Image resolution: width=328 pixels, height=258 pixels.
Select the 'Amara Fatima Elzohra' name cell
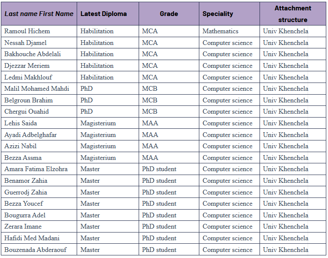[x=36, y=169]
